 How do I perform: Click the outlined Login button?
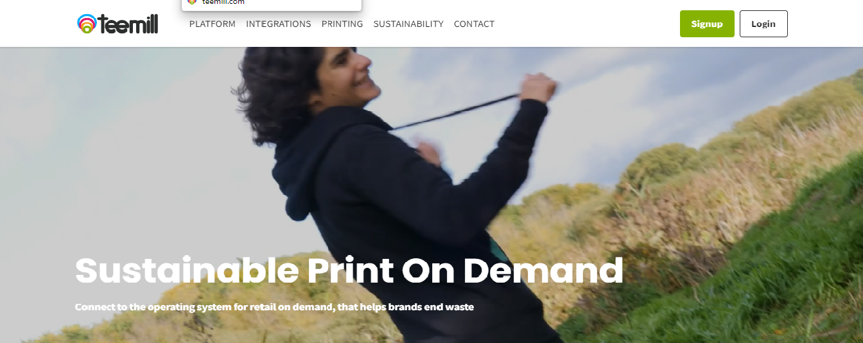[x=763, y=24]
